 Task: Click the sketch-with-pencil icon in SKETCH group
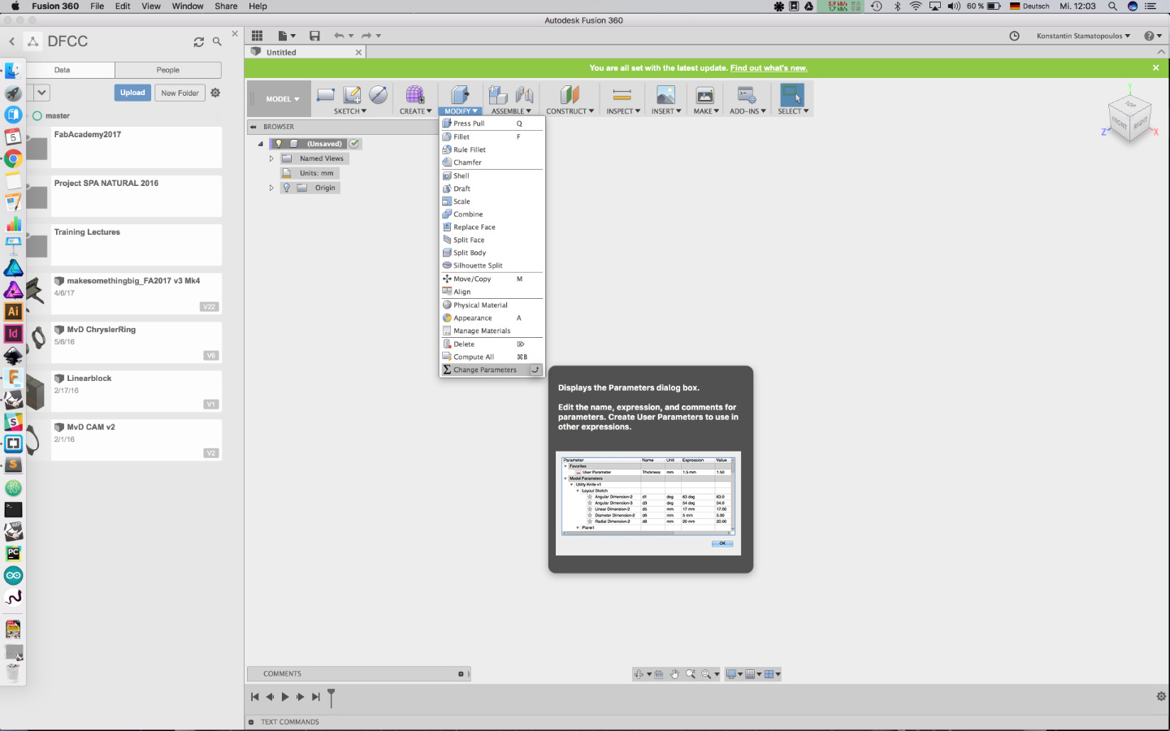(352, 94)
